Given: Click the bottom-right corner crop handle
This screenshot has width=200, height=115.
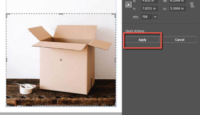Looking at the screenshot, I should click(x=114, y=104).
